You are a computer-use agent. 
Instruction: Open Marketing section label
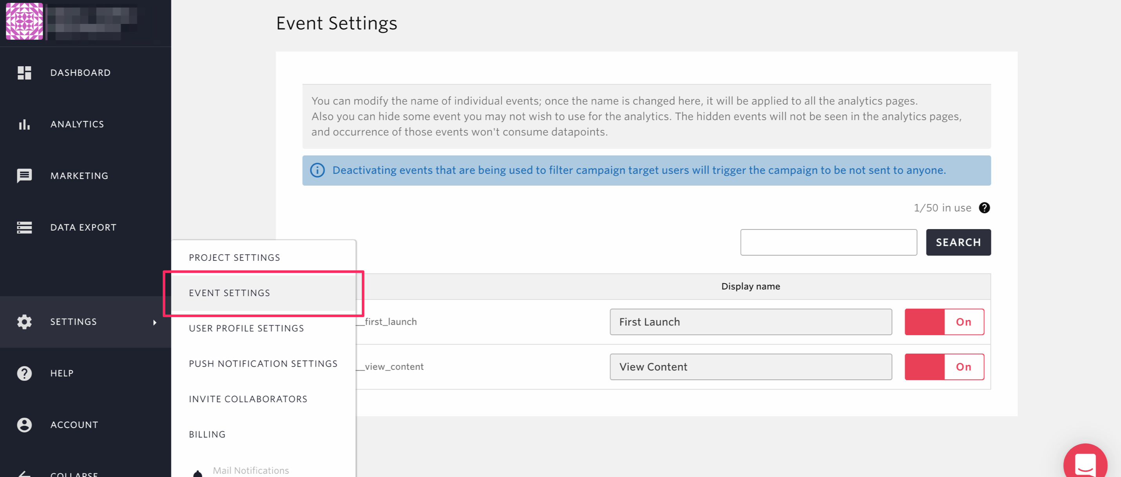coord(79,176)
